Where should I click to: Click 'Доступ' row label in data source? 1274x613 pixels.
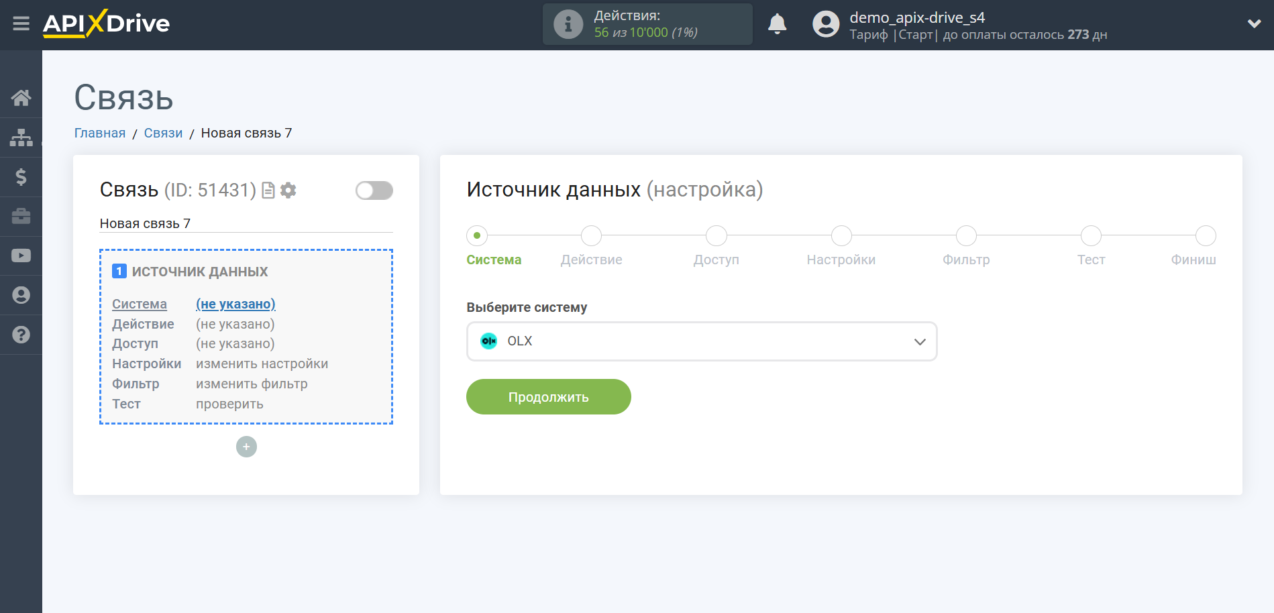pyautogui.click(x=135, y=343)
